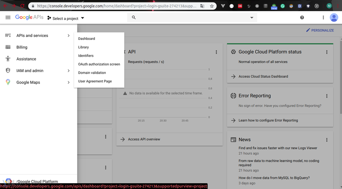Click the Google Cloud Platform status icon
Screen dimensions: 342x189
(233, 52)
